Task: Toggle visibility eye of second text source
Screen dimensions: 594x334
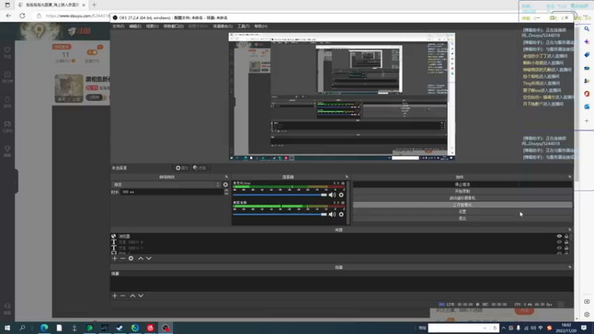Action: (x=559, y=248)
